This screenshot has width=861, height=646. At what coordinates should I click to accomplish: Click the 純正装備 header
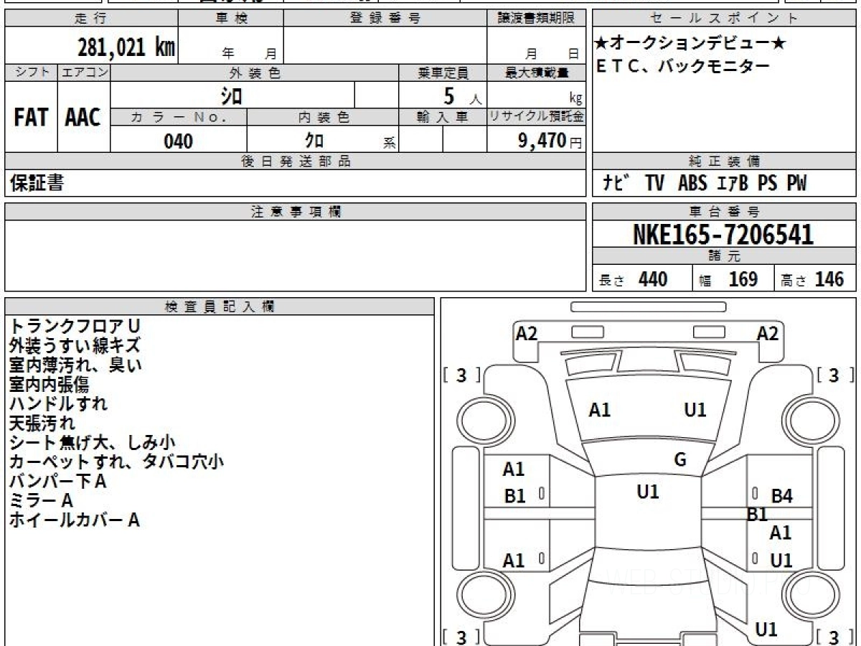pyautogui.click(x=725, y=161)
